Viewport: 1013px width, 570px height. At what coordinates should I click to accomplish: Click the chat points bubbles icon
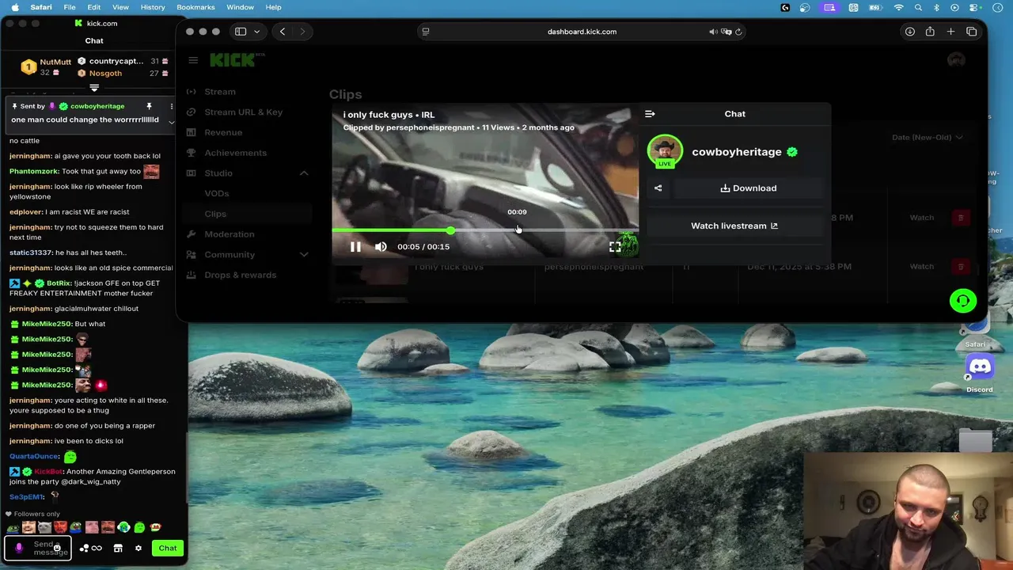coord(84,548)
